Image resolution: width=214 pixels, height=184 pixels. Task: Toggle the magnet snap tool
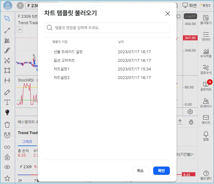click(x=7, y=135)
